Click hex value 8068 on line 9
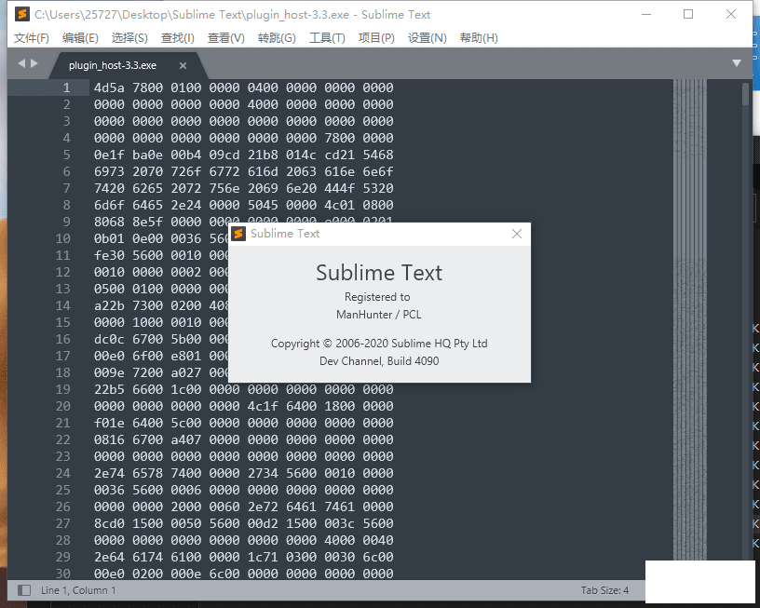Viewport: 760px width, 608px height. click(x=109, y=222)
